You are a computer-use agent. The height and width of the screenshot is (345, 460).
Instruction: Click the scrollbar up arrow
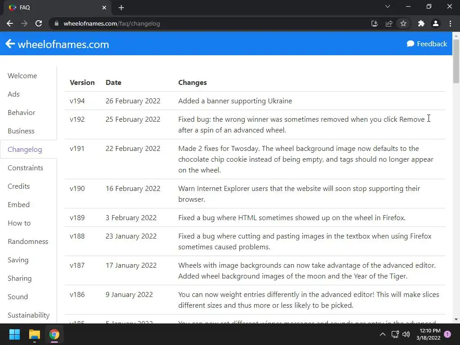(x=456, y=36)
